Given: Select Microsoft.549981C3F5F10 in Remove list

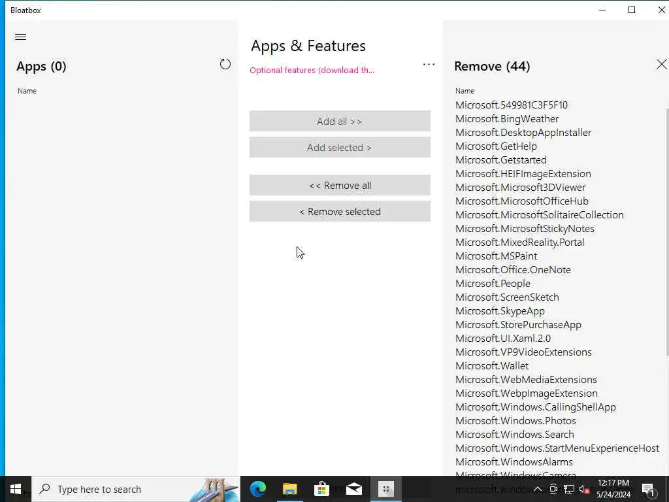Looking at the screenshot, I should tap(512, 105).
